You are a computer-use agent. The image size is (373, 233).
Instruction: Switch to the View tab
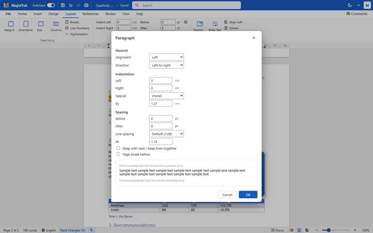pos(126,14)
